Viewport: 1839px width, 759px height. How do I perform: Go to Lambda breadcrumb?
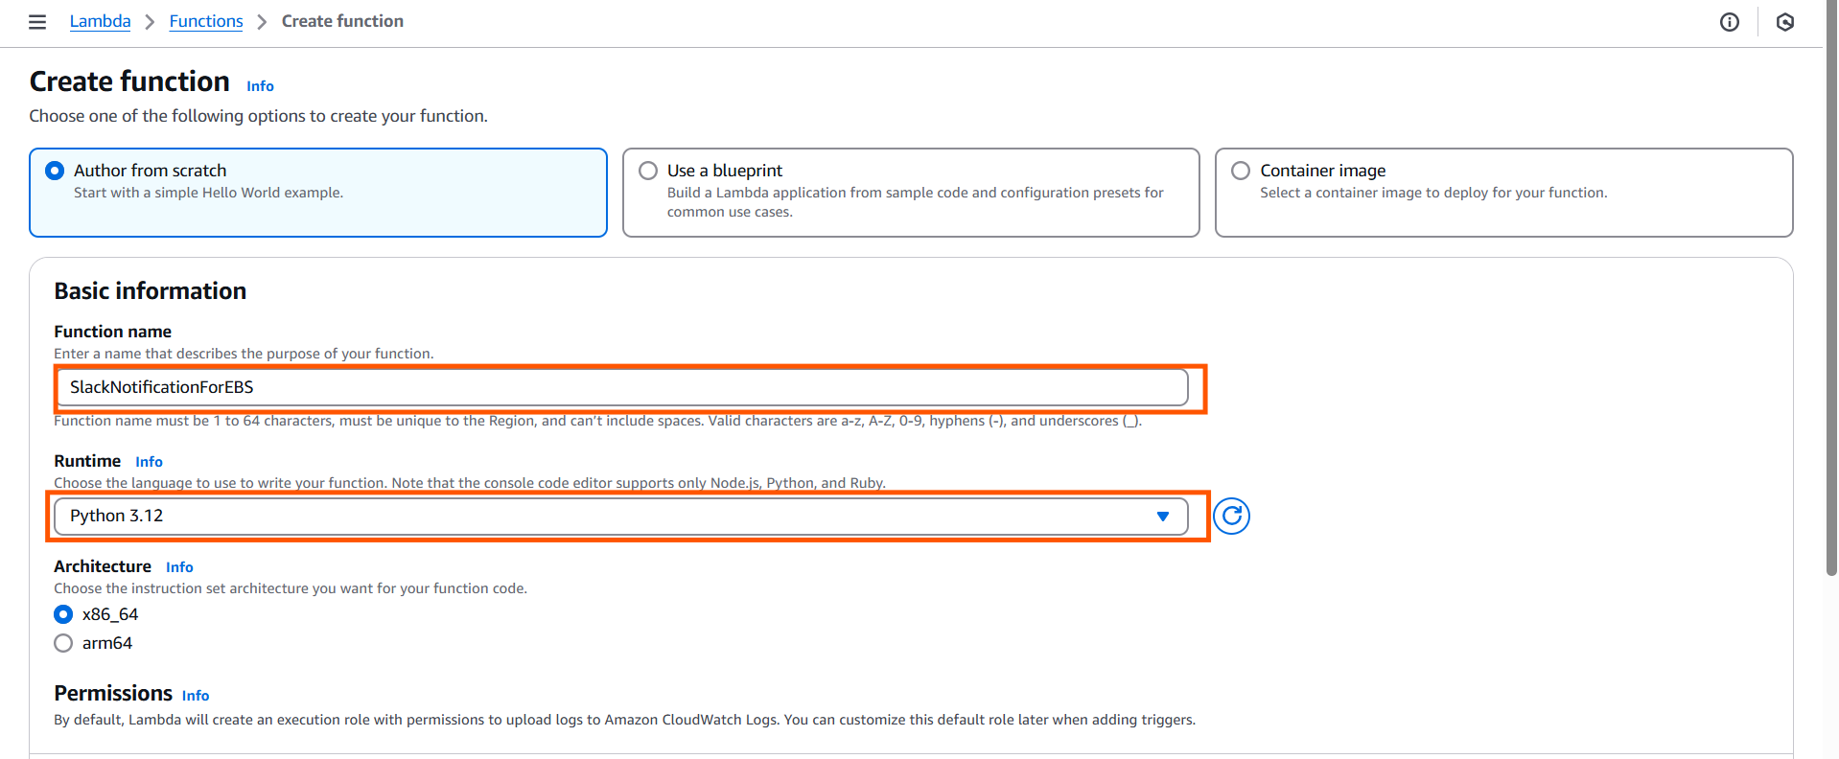pos(100,21)
